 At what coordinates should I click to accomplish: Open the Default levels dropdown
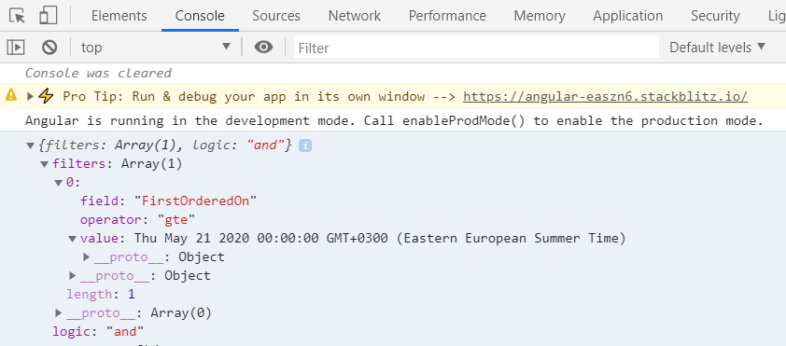pos(717,48)
